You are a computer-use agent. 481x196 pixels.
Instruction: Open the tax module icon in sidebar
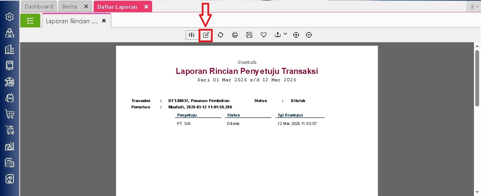[x=10, y=163]
